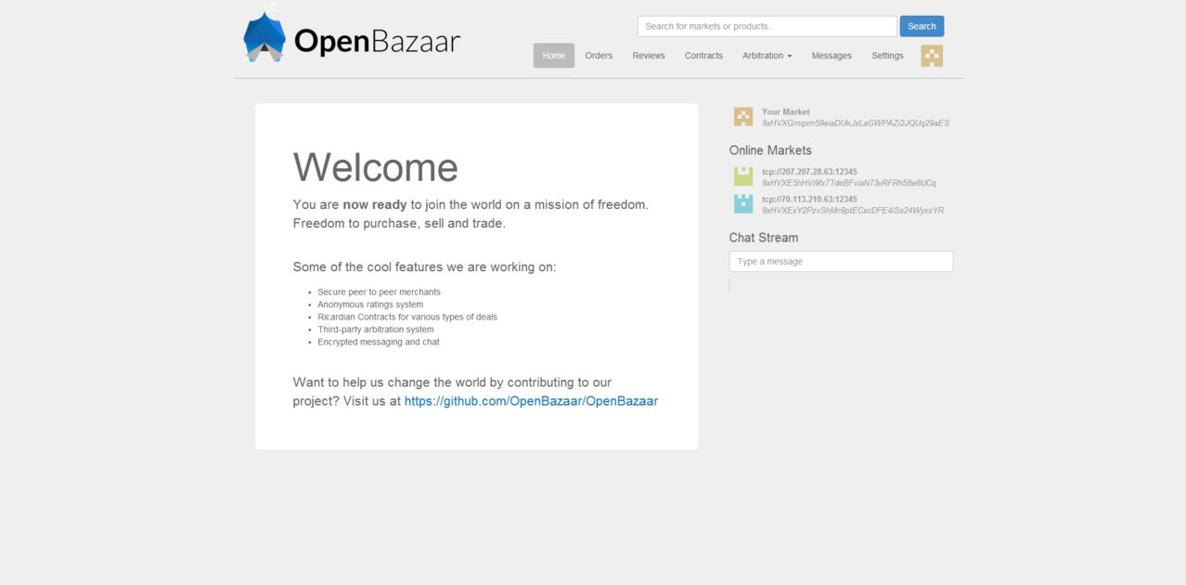Open the Orders page
The width and height of the screenshot is (1186, 585).
pyautogui.click(x=599, y=56)
